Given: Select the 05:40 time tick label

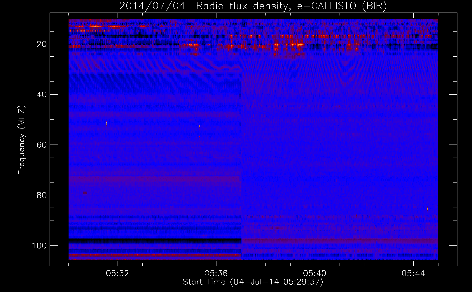Looking at the screenshot, I should (x=315, y=274).
